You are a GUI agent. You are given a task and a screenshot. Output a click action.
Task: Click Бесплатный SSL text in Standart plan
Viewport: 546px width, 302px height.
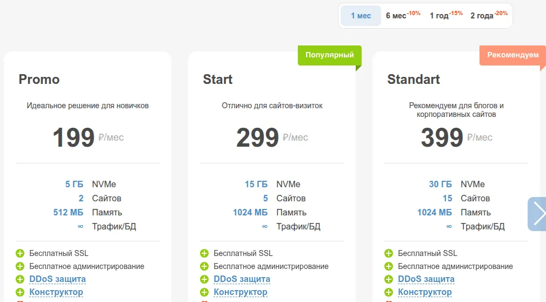428,253
